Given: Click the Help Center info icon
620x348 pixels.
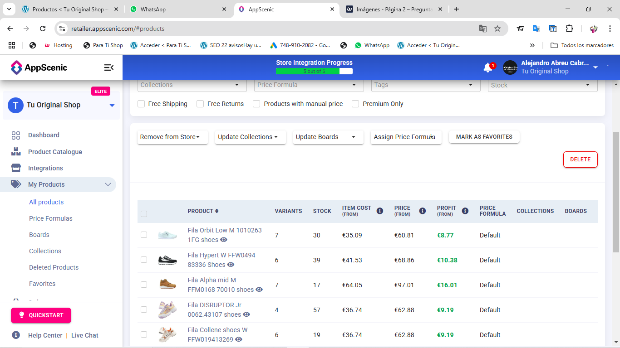Looking at the screenshot, I should [x=16, y=335].
